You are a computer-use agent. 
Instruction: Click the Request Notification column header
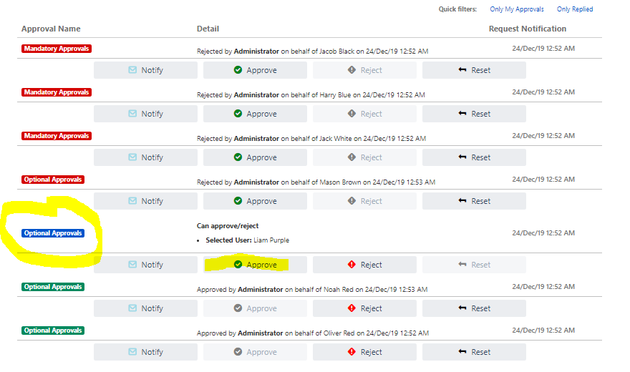[527, 29]
